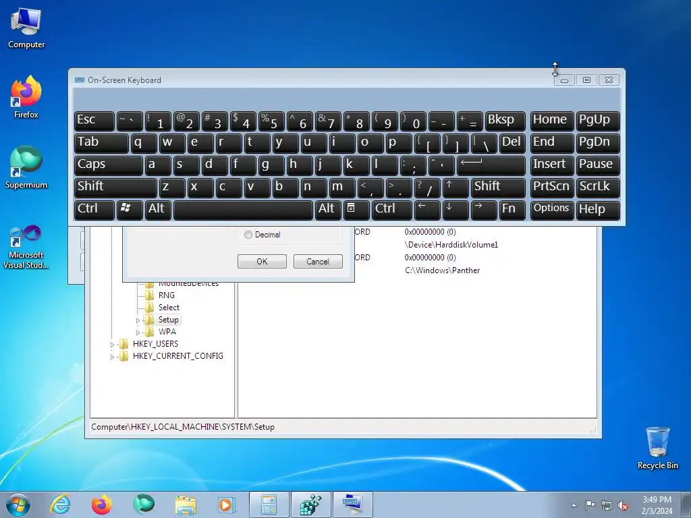Click the down arrow key
The image size is (691, 518).
point(455,210)
